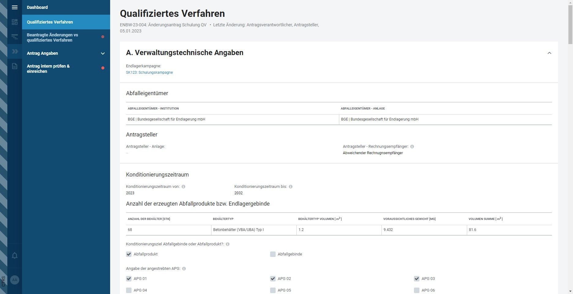Click info icon next to Konditionierungszeitraum von
The height and width of the screenshot is (294, 573).
183,187
